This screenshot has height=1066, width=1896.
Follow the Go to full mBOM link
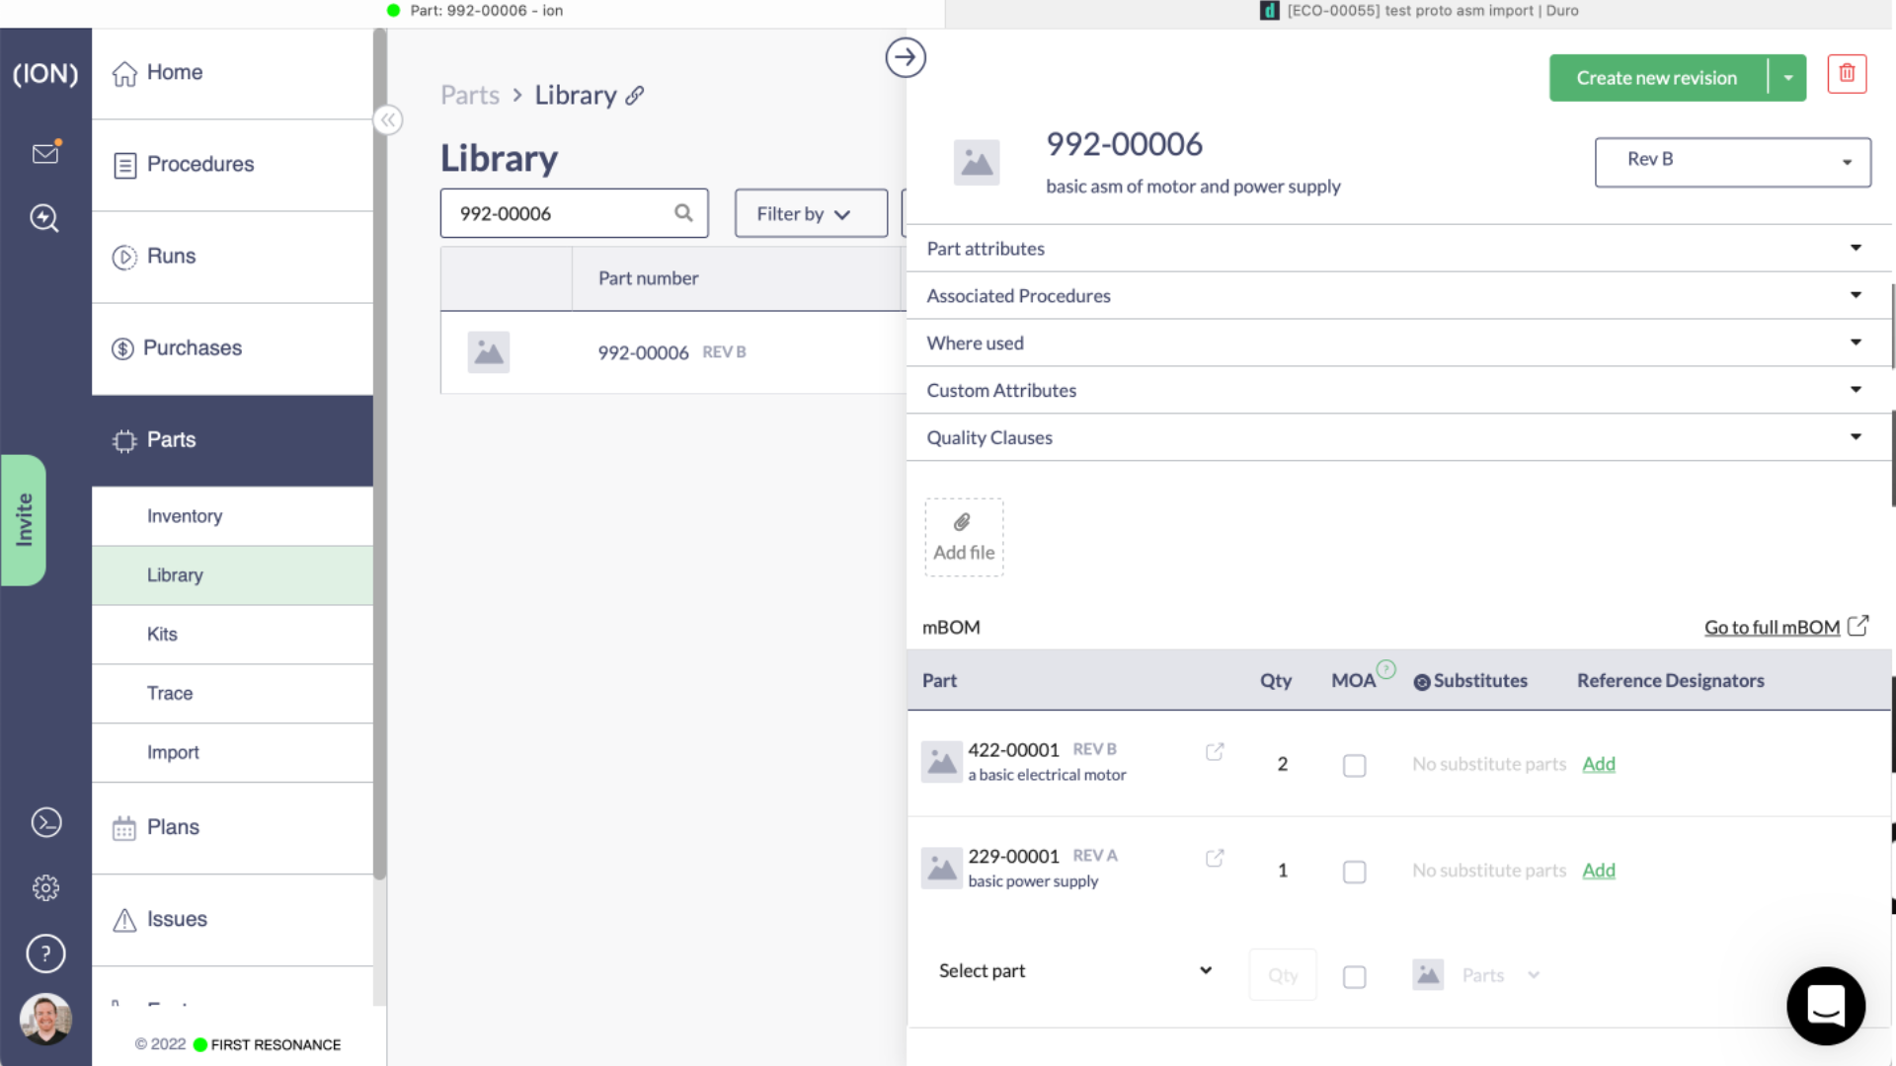tap(1772, 628)
